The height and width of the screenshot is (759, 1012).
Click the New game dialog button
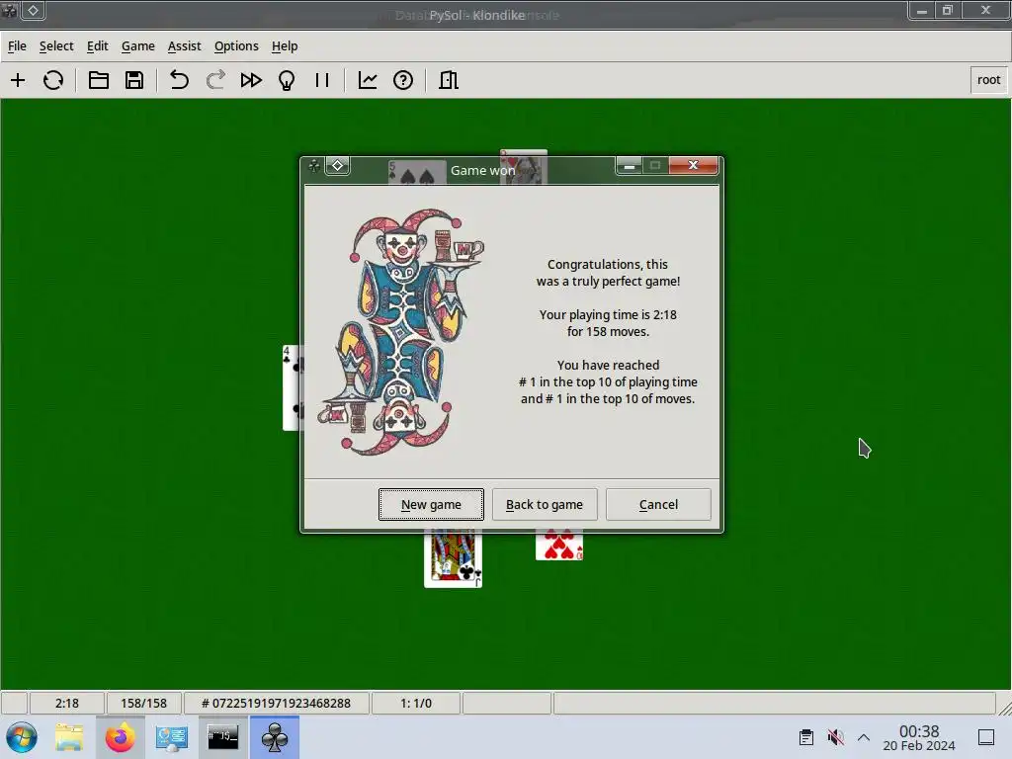(431, 504)
